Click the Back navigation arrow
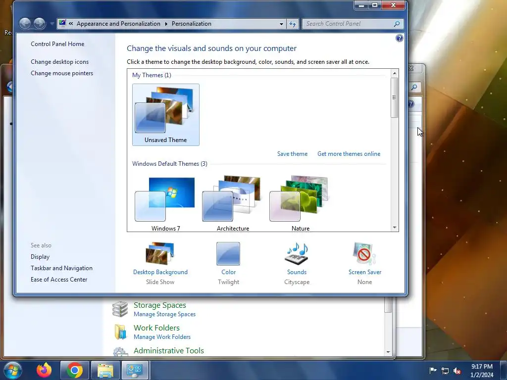Viewport: 507px width, 380px height. tap(25, 24)
